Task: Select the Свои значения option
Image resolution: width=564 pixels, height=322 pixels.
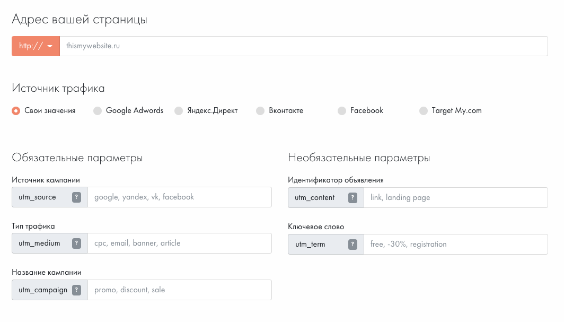Action: 16,110
